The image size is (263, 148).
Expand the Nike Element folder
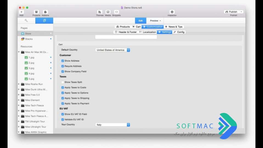(x=19, y=100)
